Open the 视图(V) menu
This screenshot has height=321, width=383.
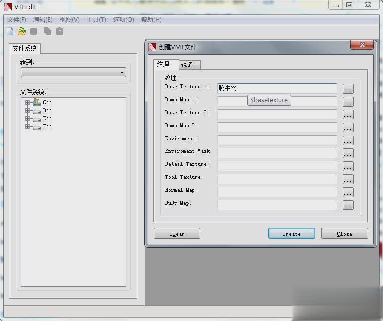tap(70, 20)
